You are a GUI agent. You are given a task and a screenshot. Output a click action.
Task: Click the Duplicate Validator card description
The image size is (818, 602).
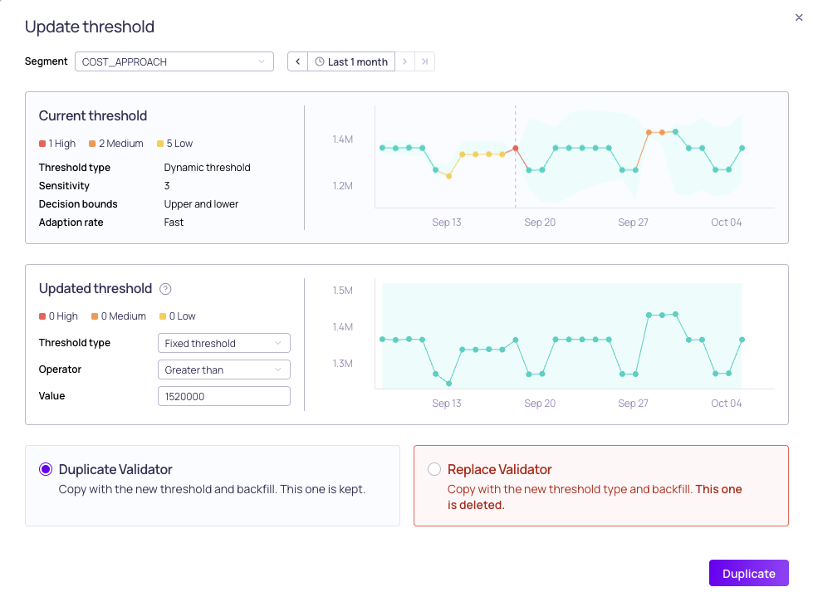[x=212, y=489]
